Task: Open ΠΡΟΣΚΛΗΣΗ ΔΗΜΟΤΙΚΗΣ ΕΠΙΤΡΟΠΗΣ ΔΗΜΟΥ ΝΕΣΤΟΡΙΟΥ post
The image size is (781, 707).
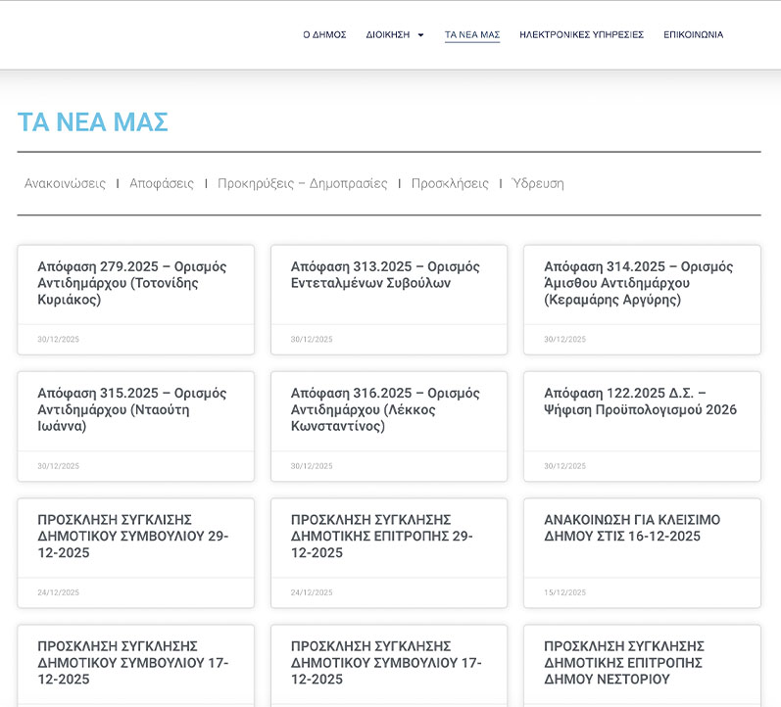Action: pos(624,662)
